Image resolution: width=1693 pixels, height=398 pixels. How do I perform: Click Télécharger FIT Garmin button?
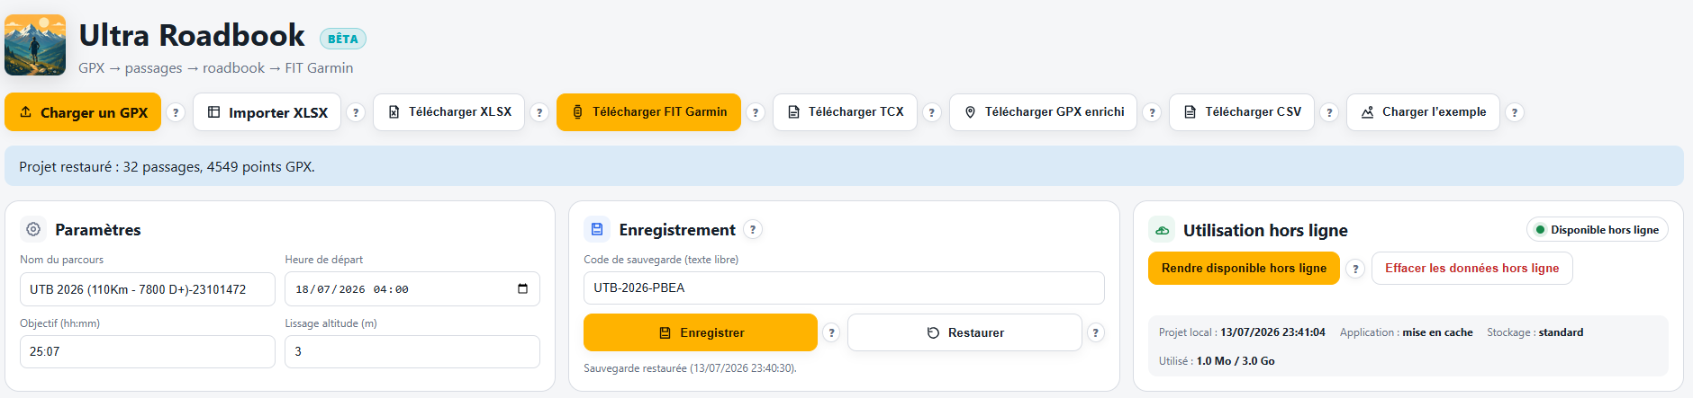coord(648,112)
